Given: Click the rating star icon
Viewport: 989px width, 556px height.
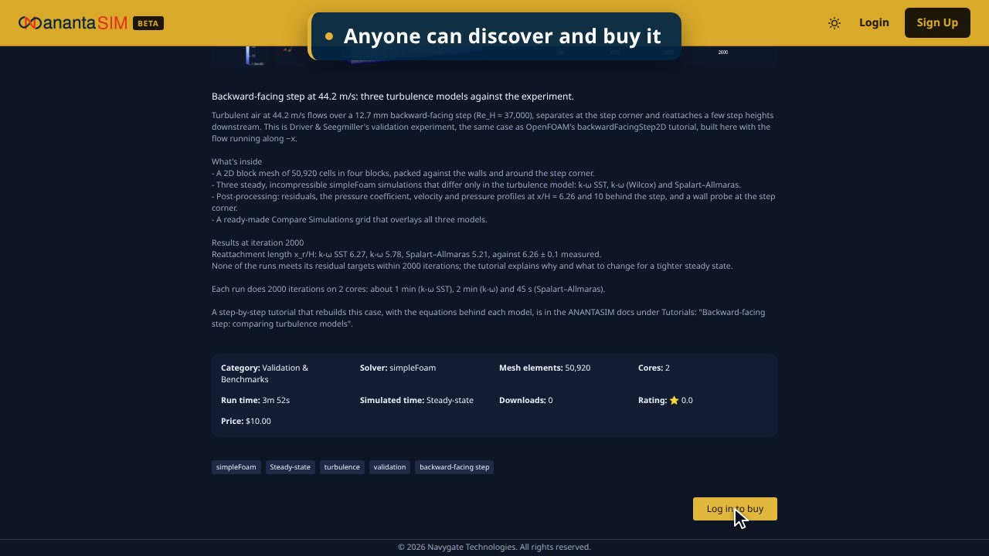Looking at the screenshot, I should point(674,400).
